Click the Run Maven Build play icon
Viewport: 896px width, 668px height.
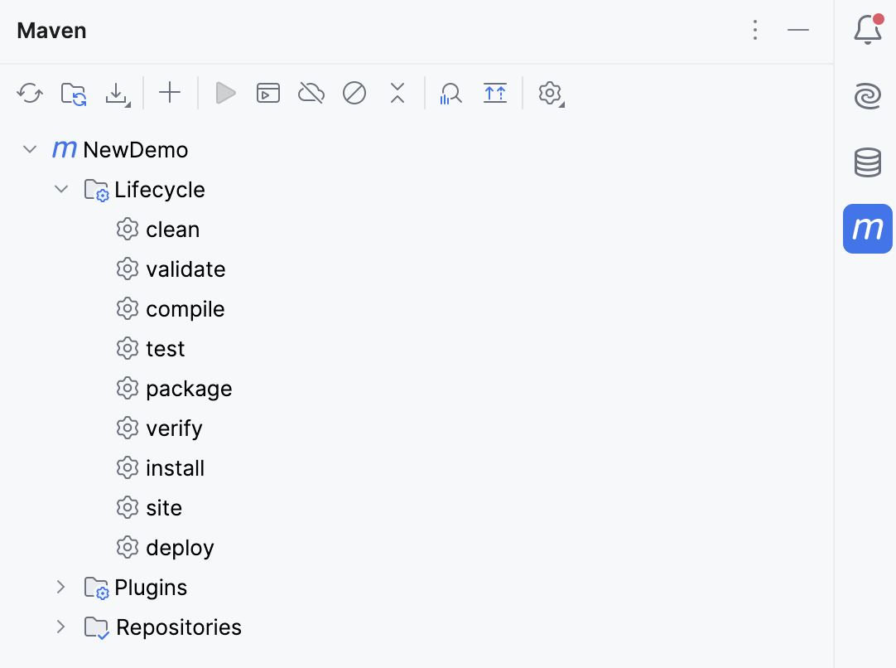point(225,93)
